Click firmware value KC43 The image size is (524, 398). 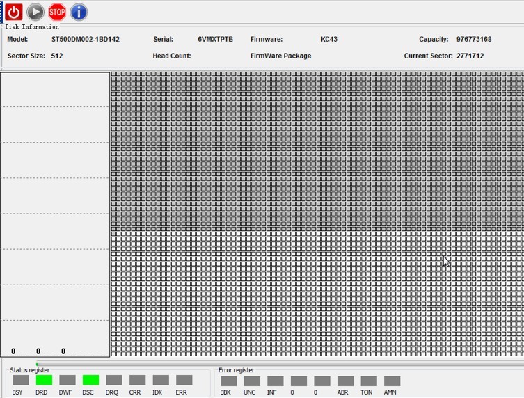329,40
